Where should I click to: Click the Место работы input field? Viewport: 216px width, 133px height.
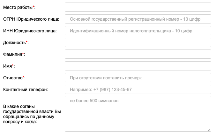point(138,7)
